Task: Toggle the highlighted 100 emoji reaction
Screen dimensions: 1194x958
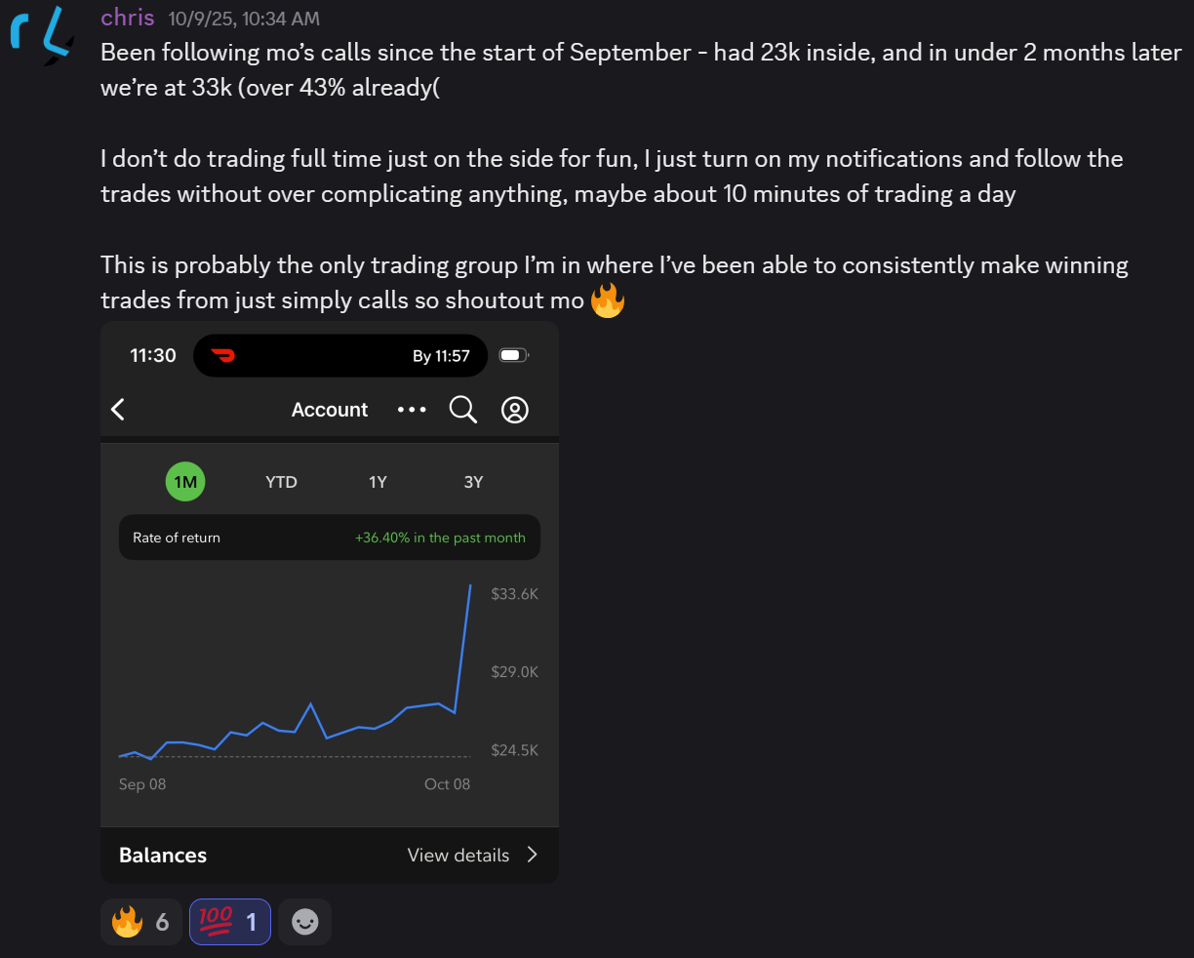Action: coord(229,921)
